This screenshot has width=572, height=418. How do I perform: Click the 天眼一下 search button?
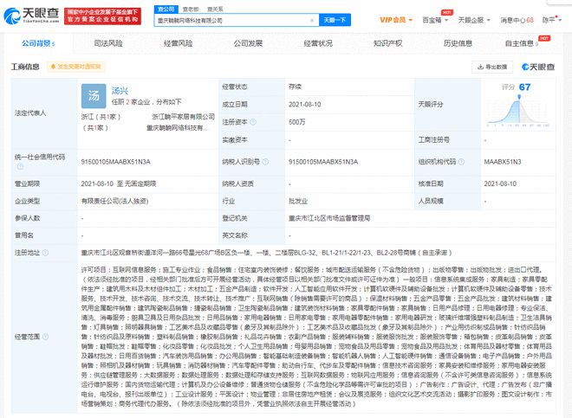(x=333, y=18)
